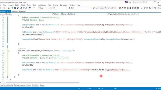The width and height of the screenshot is (161, 90).
Task: Open the Analyze menu
Action: pyautogui.click(x=55, y=5)
